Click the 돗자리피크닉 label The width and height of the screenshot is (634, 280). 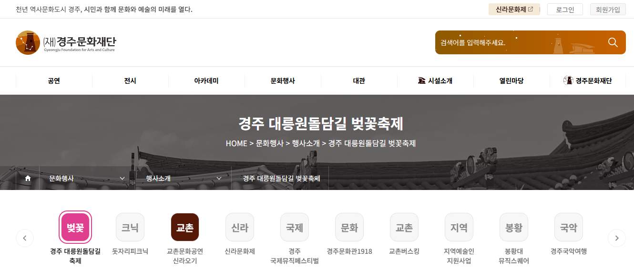130,251
